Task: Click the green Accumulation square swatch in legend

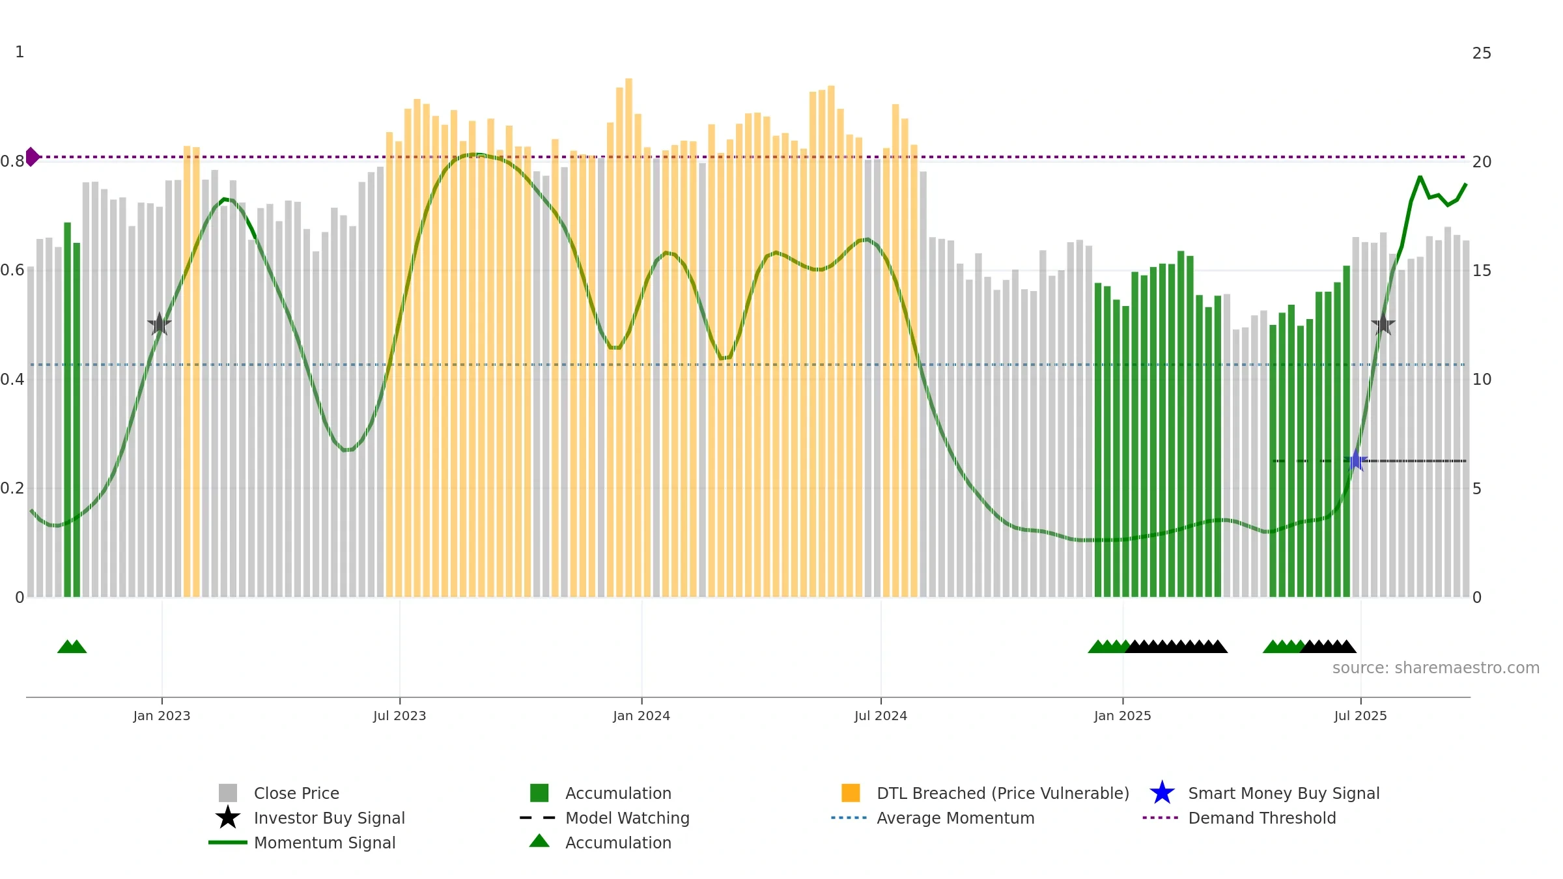Action: [x=539, y=792]
